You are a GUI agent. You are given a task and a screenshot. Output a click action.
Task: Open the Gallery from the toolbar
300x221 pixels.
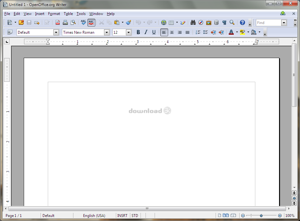click(x=208, y=22)
